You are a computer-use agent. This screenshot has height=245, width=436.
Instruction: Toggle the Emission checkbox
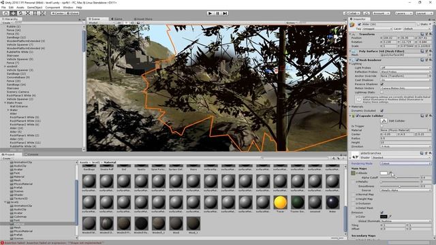pyautogui.click(x=382, y=212)
